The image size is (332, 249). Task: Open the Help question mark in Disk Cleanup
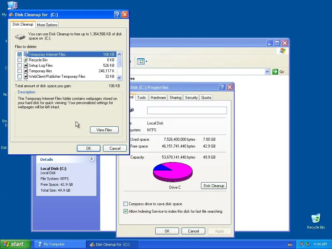117,14
